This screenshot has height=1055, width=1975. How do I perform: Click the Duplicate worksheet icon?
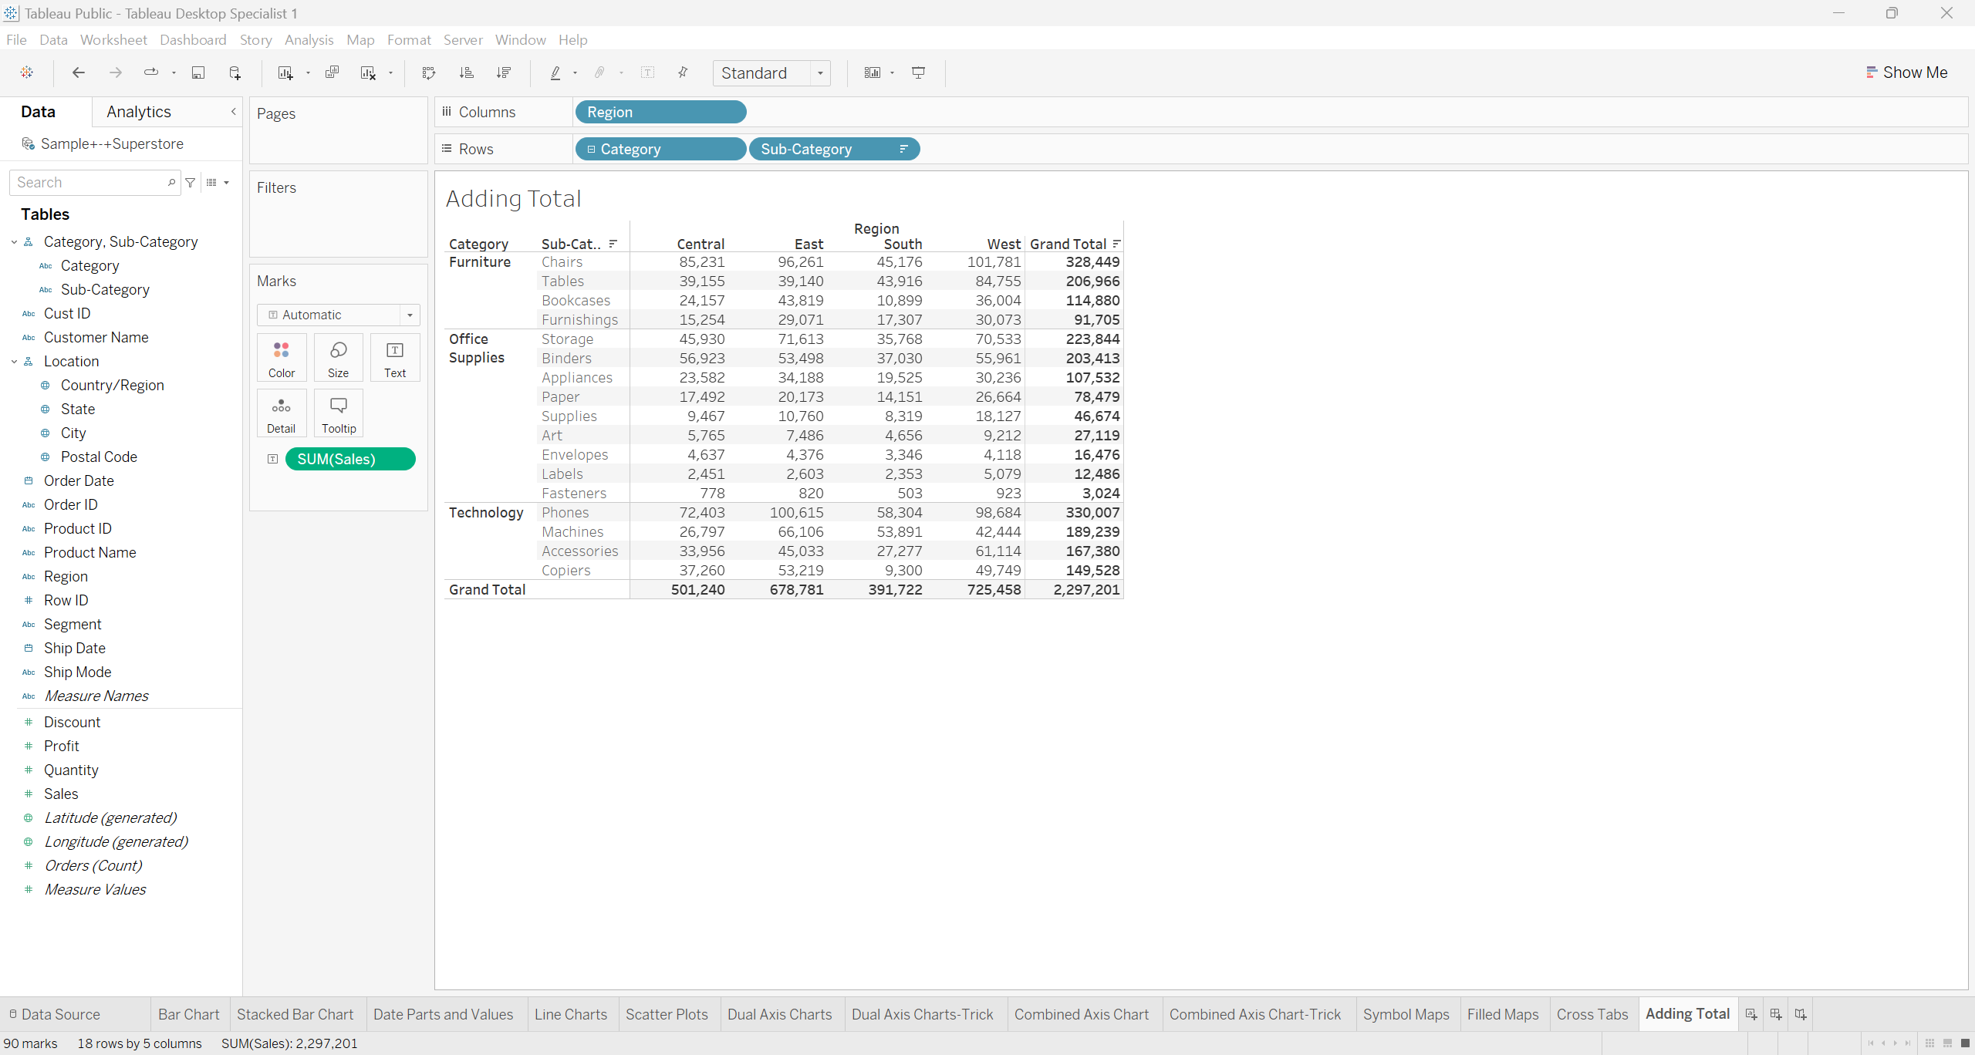click(332, 72)
